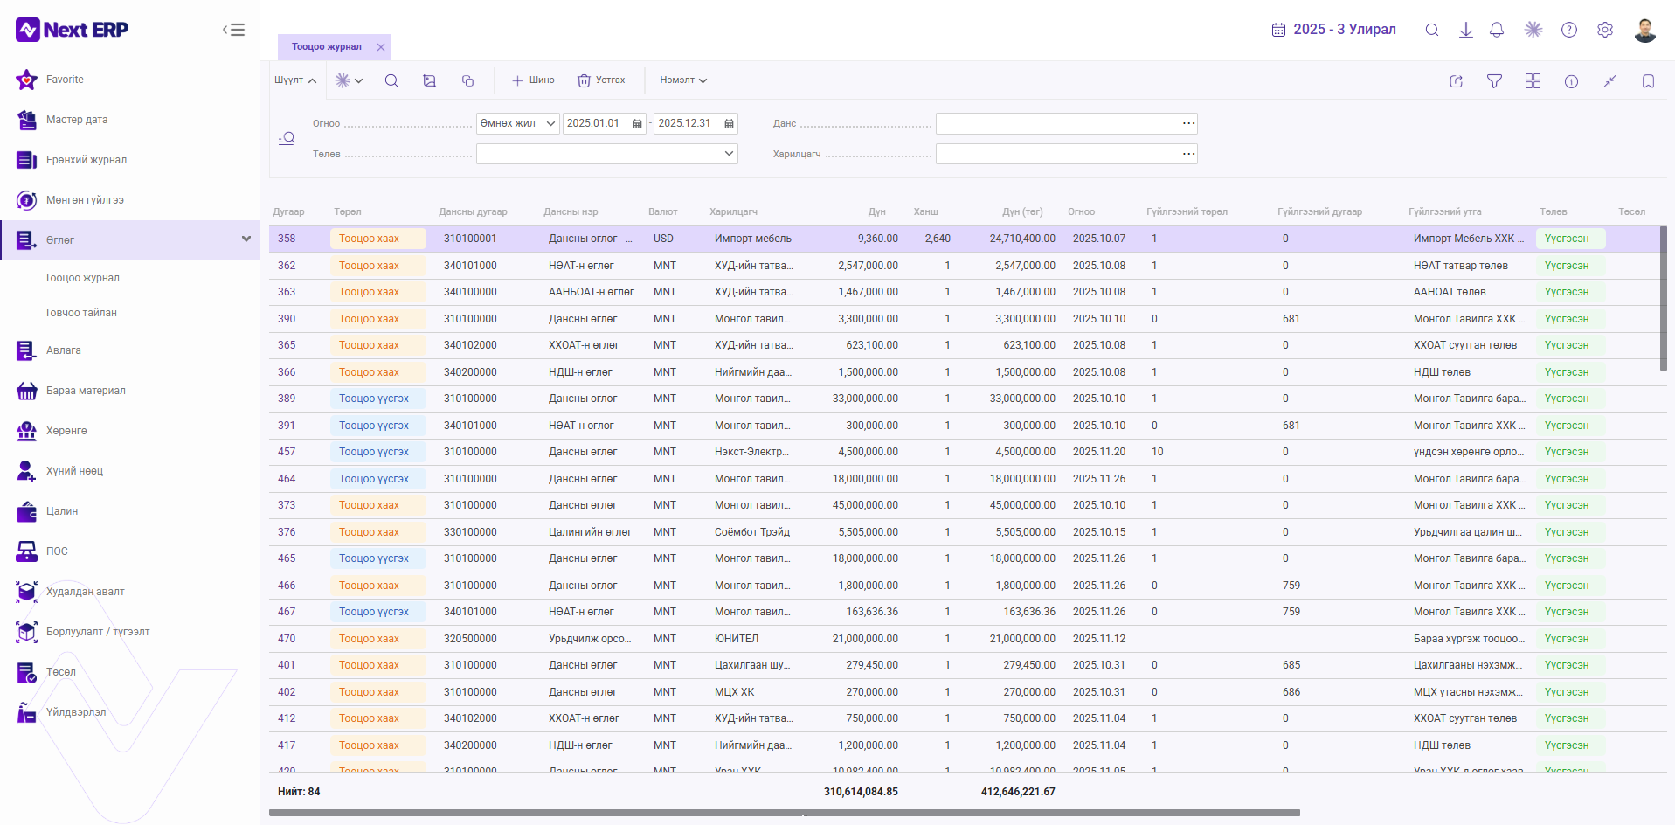Click the horizontal scrollbar under the table
This screenshot has height=825, width=1675.
click(785, 813)
